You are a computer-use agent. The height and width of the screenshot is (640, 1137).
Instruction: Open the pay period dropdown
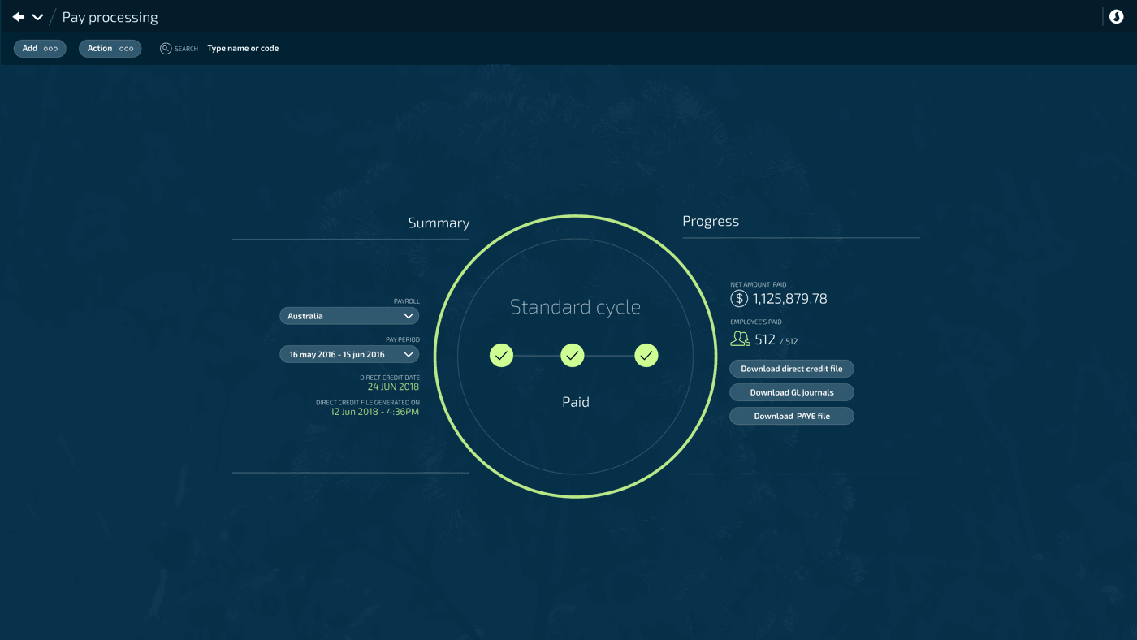click(x=349, y=354)
